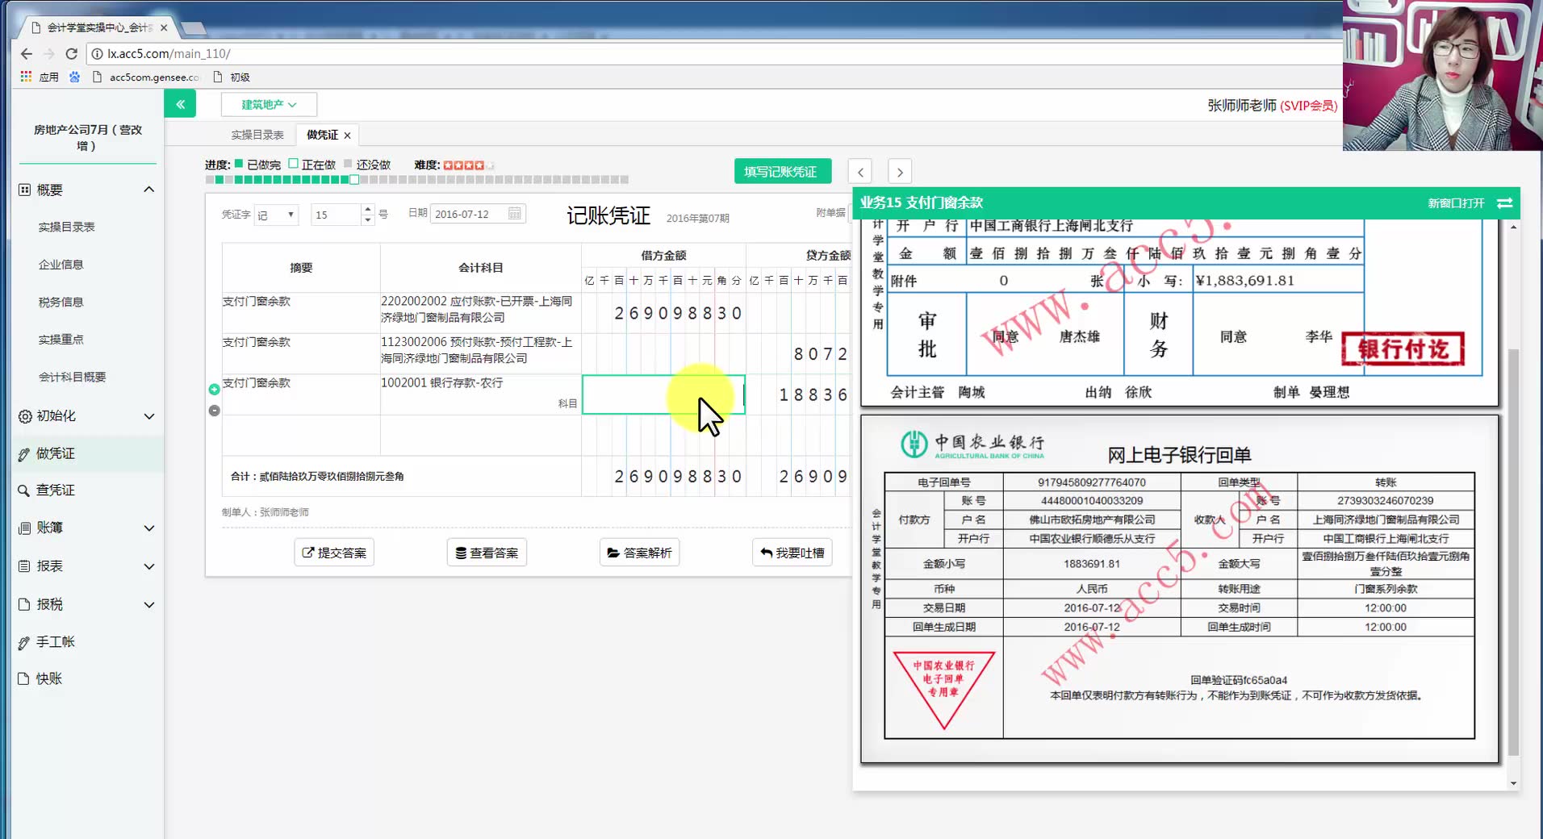Open the 建筑地产 industry dropdown
Viewport: 1543px width, 839px height.
coord(269,104)
